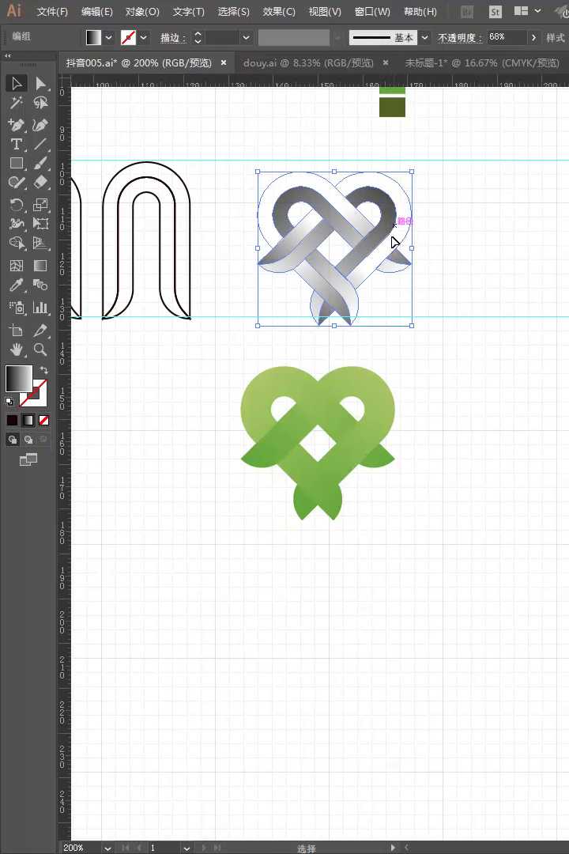Open the stroke style 基本 dropdown
This screenshot has height=854, width=569.
(x=425, y=38)
